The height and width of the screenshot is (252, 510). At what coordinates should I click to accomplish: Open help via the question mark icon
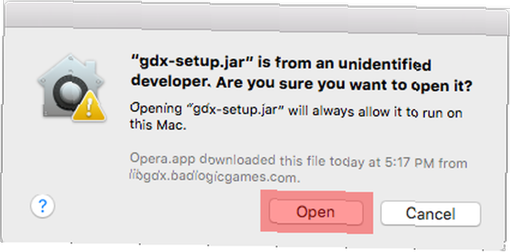coord(43,206)
